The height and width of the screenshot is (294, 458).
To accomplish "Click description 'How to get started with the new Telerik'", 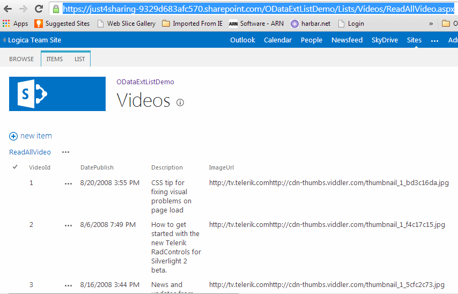I will 176,247.
